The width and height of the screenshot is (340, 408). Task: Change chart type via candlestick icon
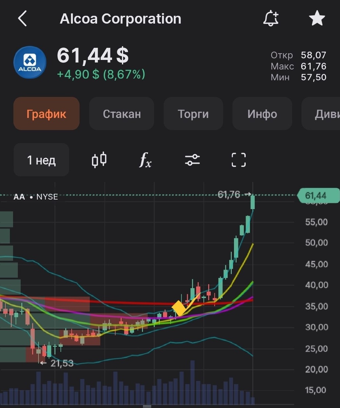99,160
